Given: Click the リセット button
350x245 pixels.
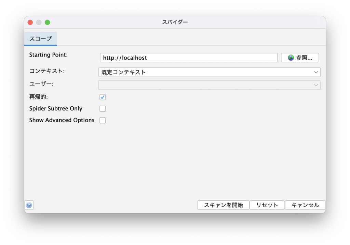Looking at the screenshot, I should tap(267, 205).
